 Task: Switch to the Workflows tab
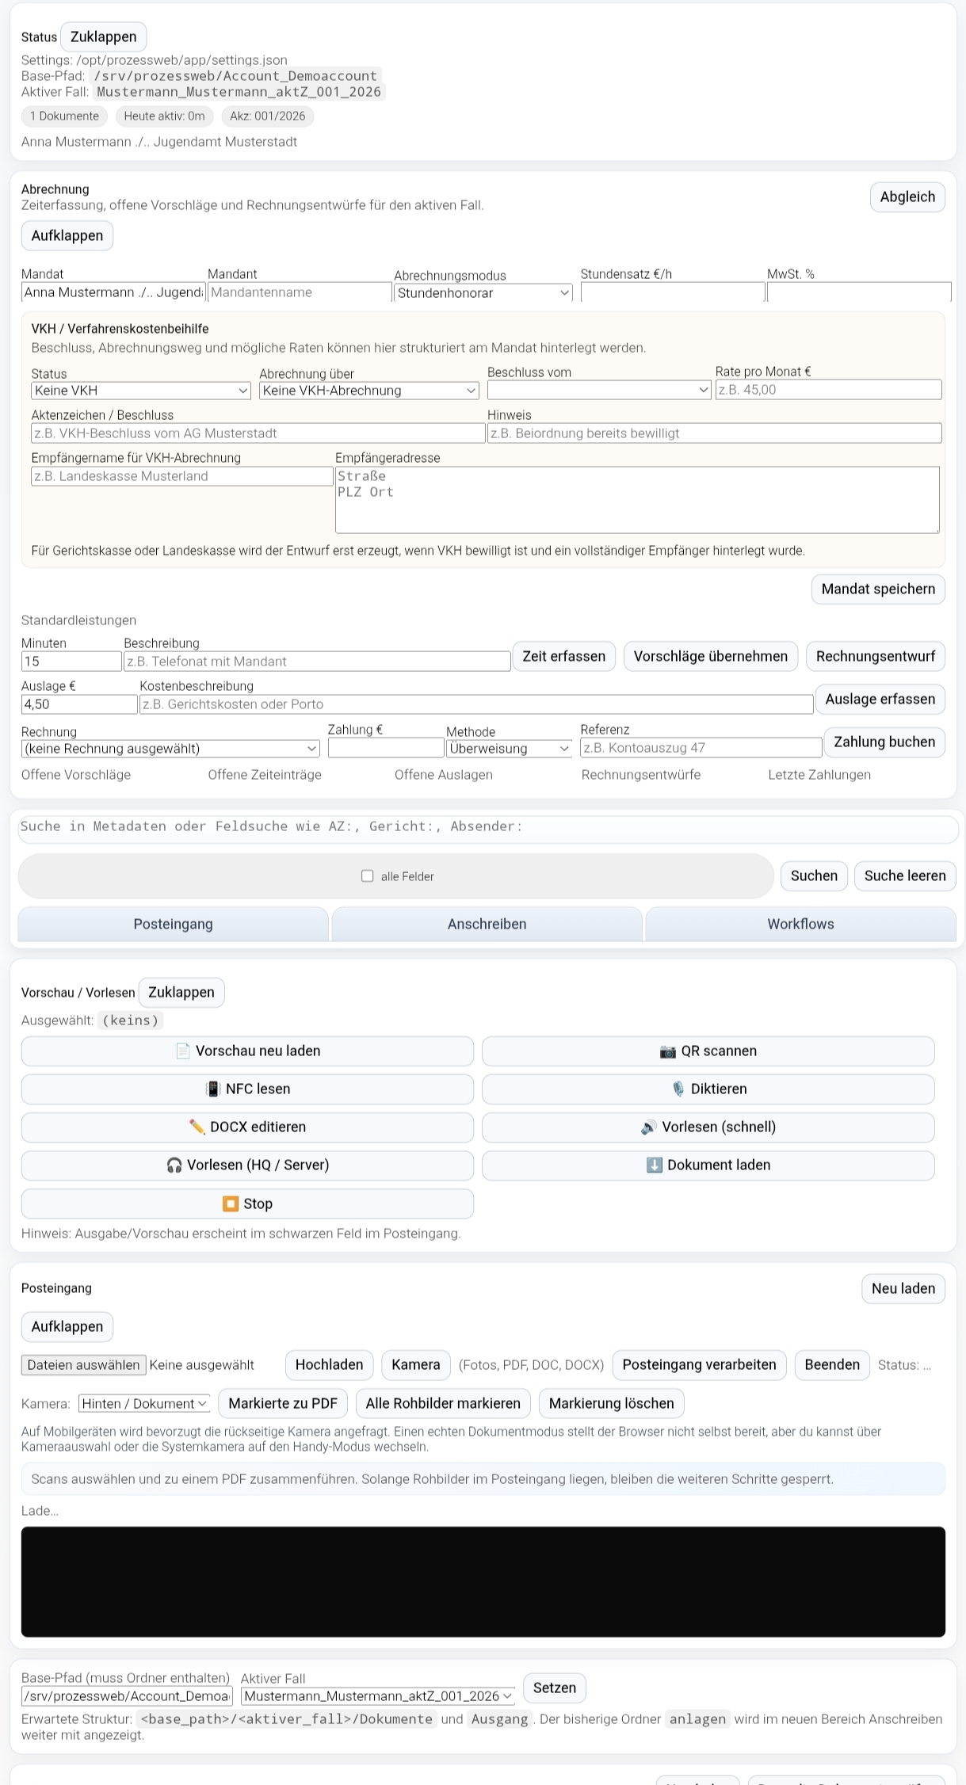(800, 924)
